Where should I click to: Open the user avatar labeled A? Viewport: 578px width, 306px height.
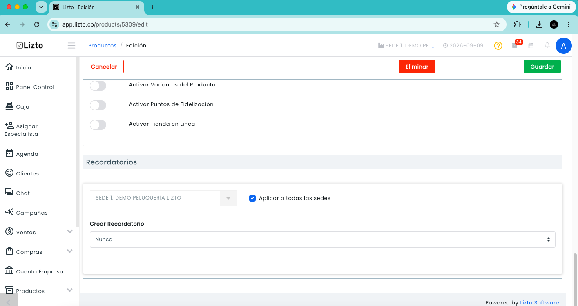tap(564, 46)
